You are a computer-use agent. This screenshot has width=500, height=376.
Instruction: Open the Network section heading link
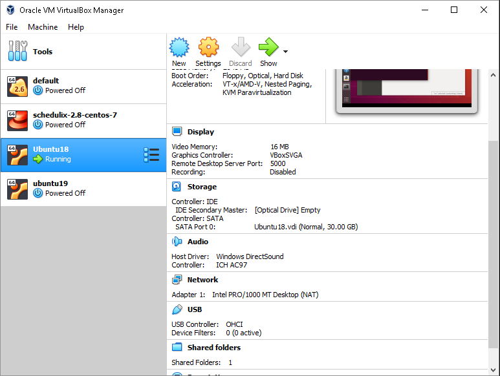[x=202, y=280]
